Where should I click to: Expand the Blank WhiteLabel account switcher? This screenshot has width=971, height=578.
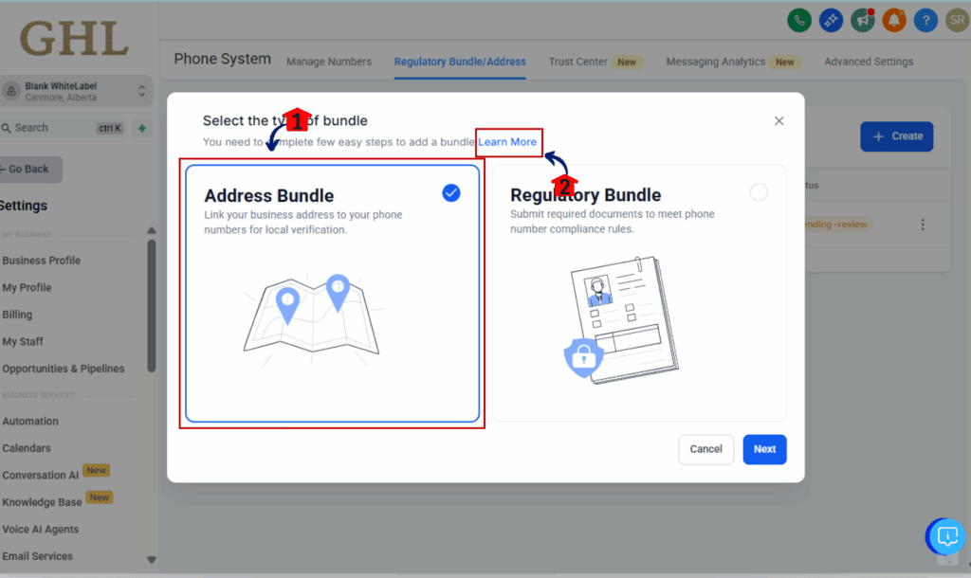pos(78,90)
